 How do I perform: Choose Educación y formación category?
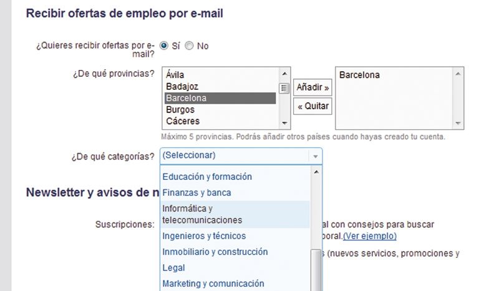point(235,177)
